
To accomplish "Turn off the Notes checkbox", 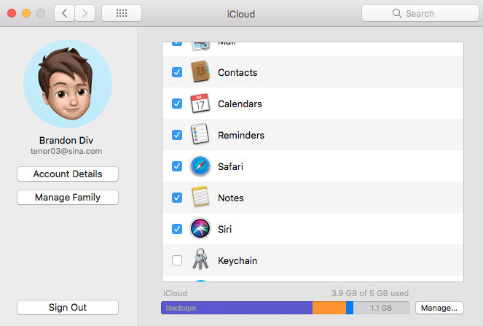I will coord(177,198).
